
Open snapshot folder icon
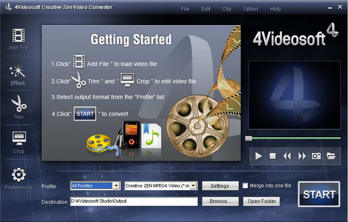tap(331, 156)
